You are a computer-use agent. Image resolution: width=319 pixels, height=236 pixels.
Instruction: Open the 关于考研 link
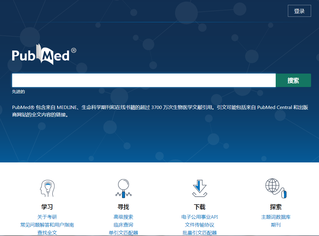[47, 217]
